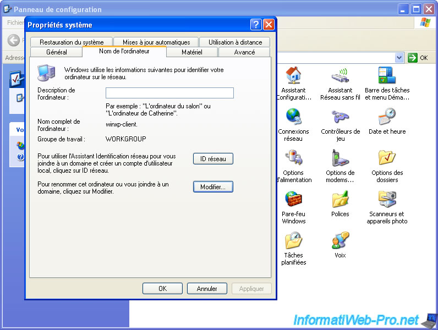Minimize the Panneau de configuration window
The image size is (438, 330).
click(403, 9)
